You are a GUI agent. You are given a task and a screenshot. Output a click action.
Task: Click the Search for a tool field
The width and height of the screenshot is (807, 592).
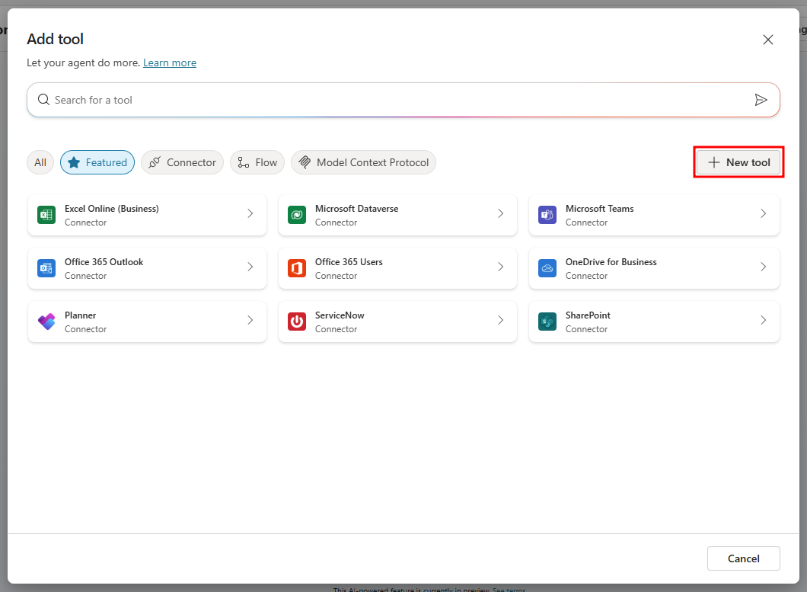point(403,100)
